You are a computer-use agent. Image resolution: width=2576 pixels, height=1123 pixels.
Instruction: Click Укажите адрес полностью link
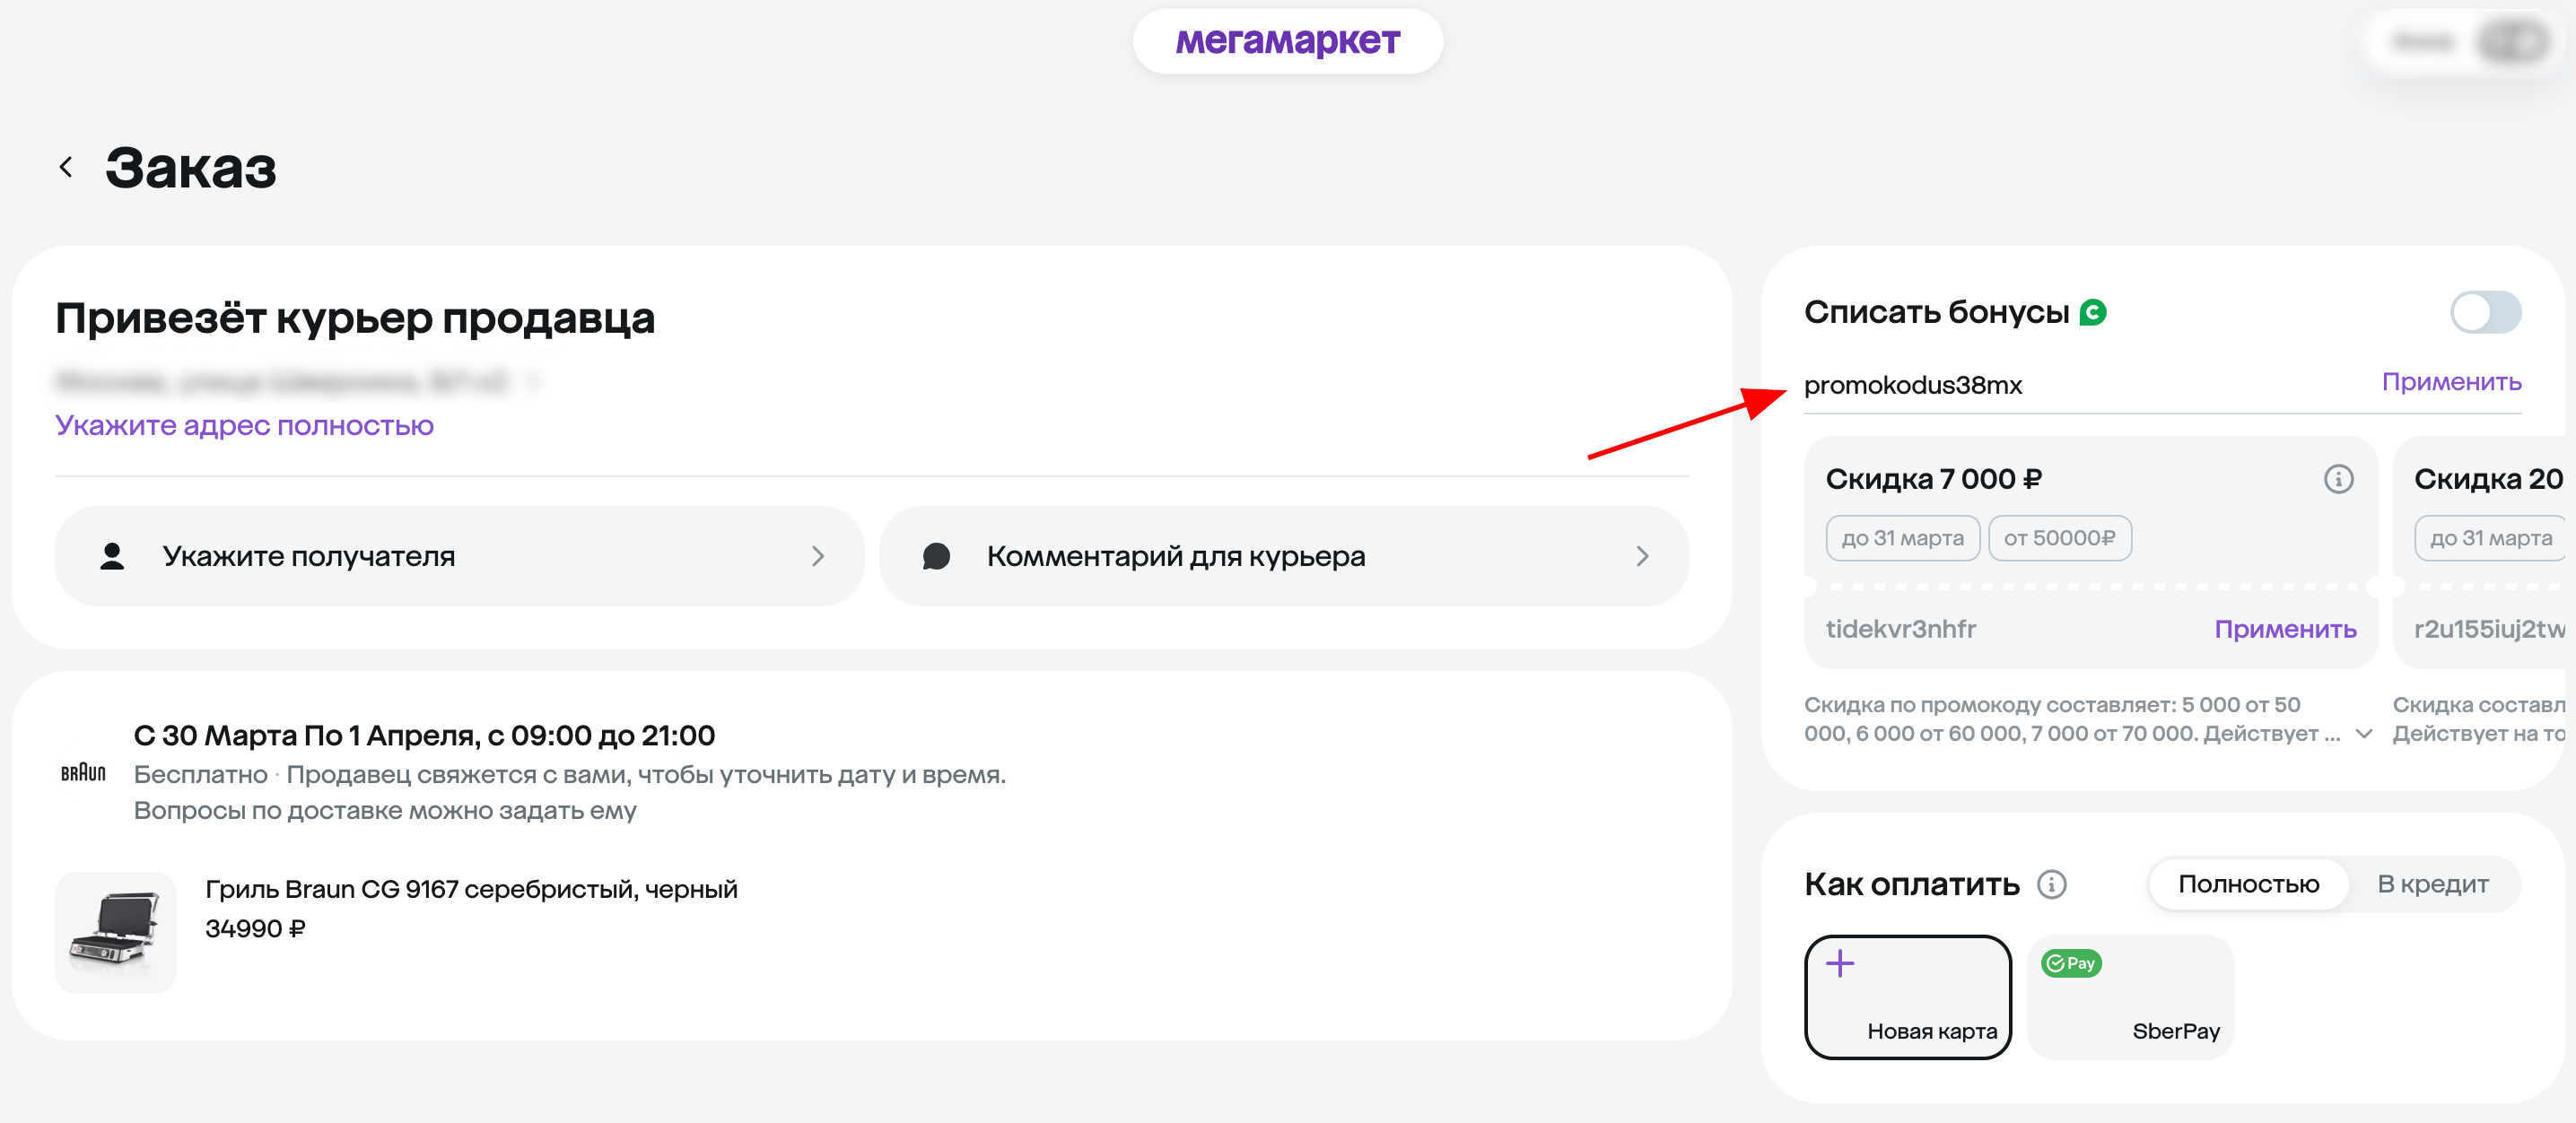[244, 425]
